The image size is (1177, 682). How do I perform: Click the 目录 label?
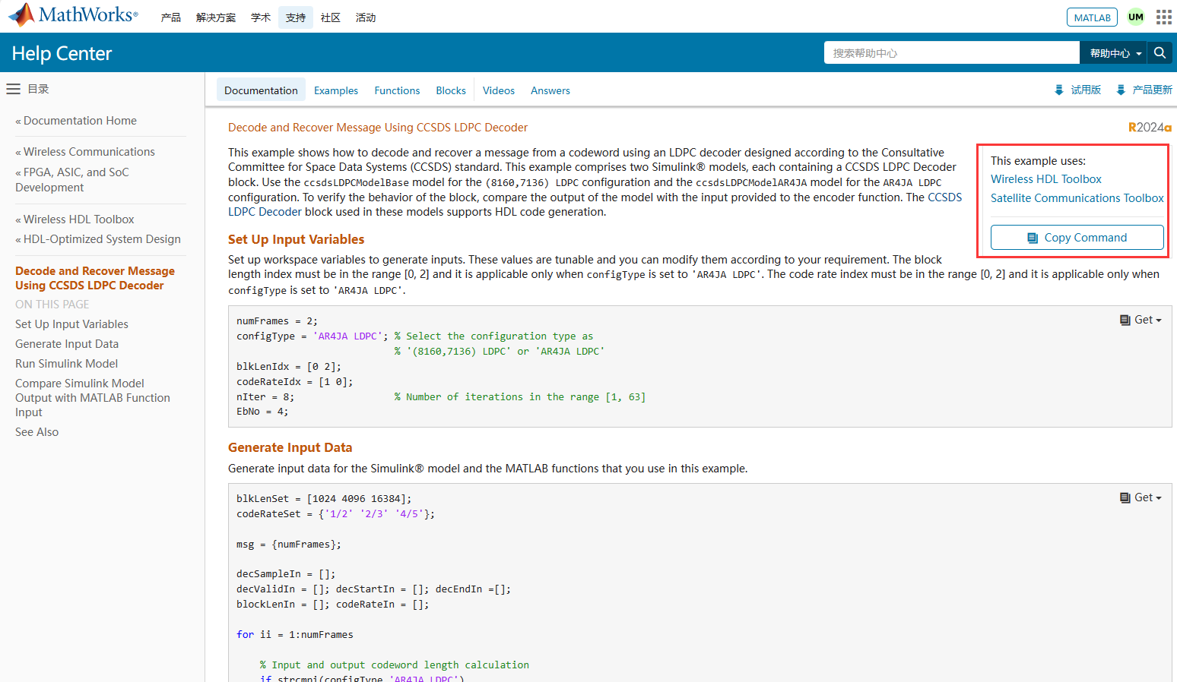click(38, 89)
